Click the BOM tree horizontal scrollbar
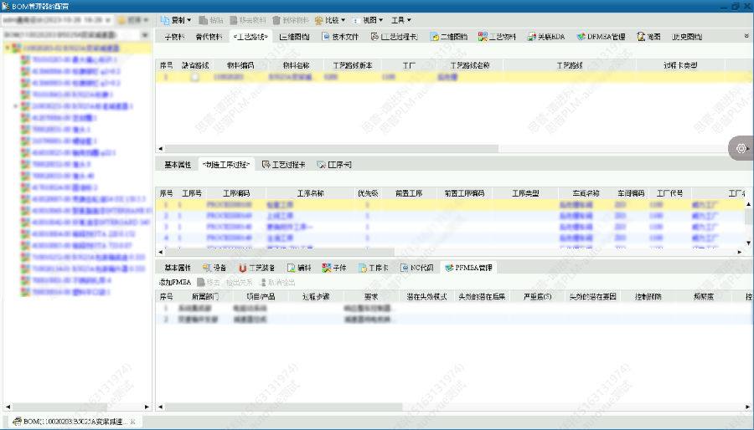This screenshot has width=754, height=430. point(59,407)
